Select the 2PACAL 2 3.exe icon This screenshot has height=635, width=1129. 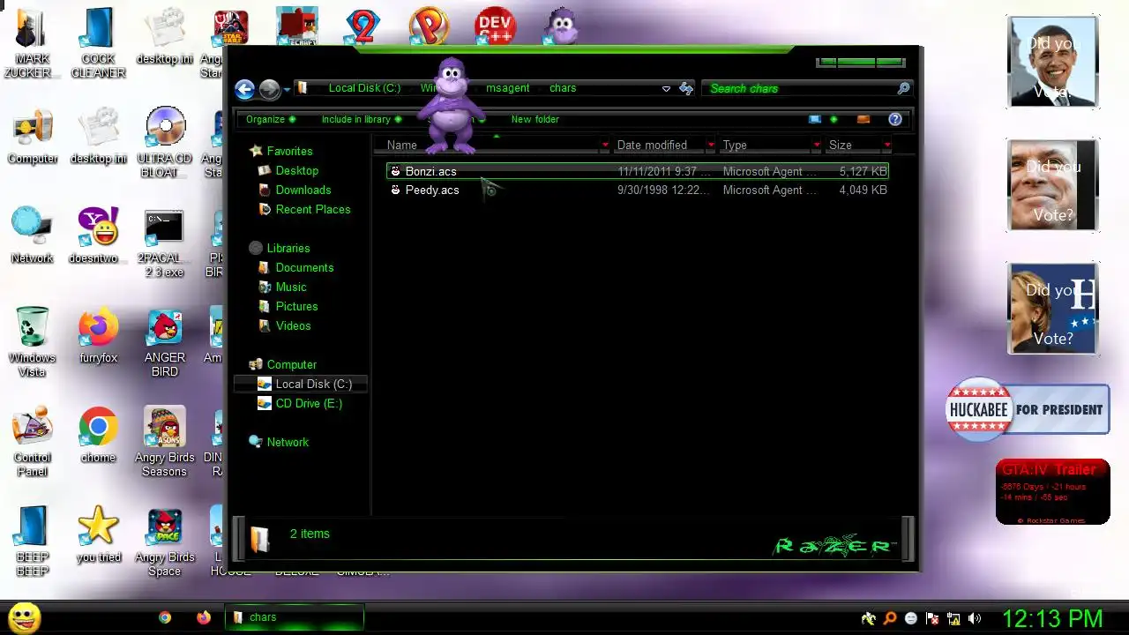point(165,243)
